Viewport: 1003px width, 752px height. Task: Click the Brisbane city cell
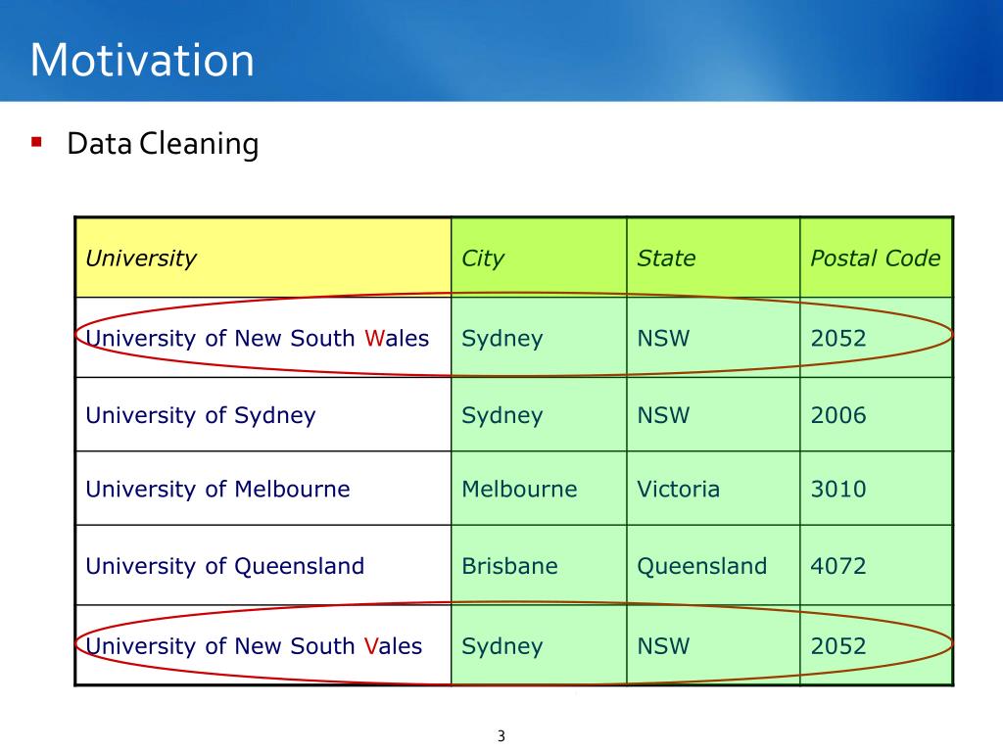[539, 565]
